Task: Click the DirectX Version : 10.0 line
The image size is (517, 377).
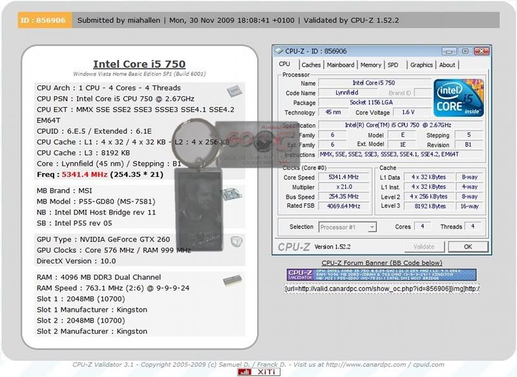Action: point(76,261)
